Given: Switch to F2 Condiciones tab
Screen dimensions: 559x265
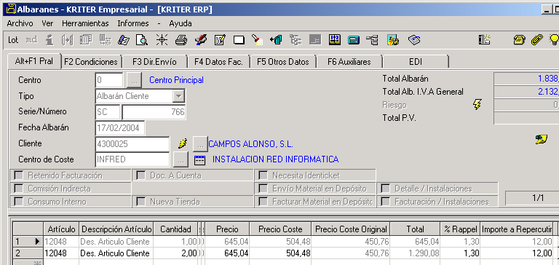Looking at the screenshot, I should point(91,62).
